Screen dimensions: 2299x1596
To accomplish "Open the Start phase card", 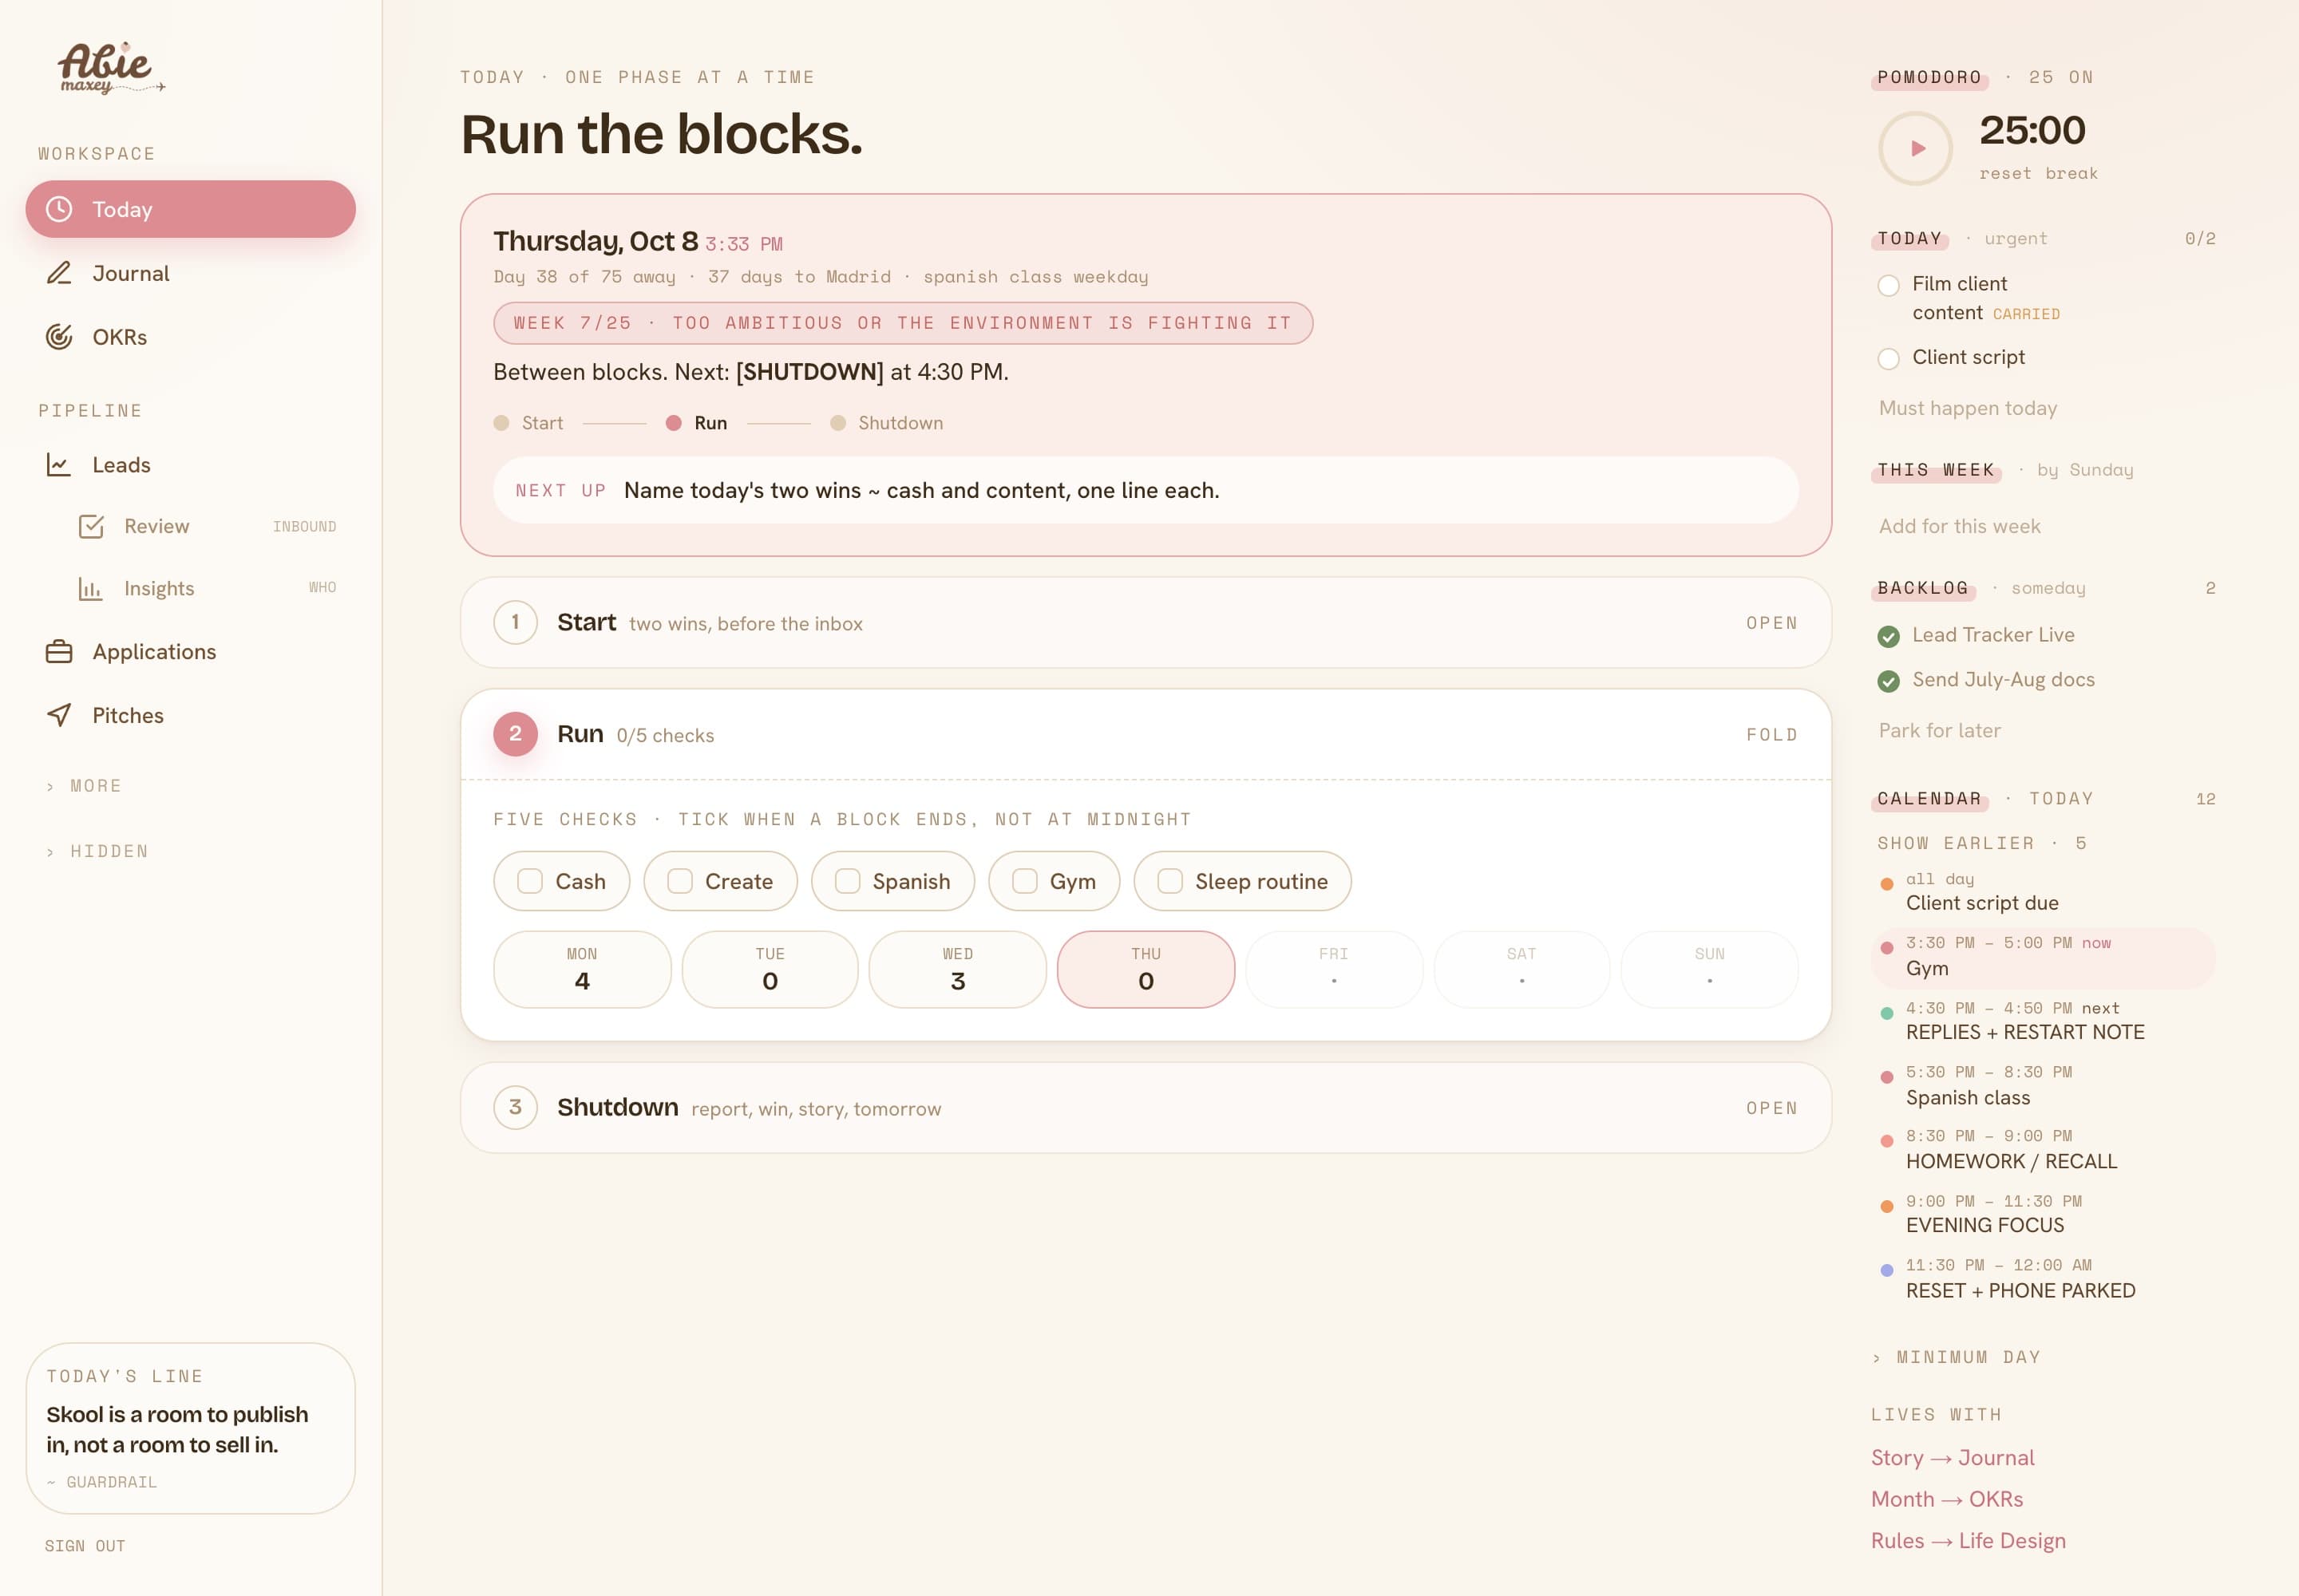I will tap(1146, 622).
